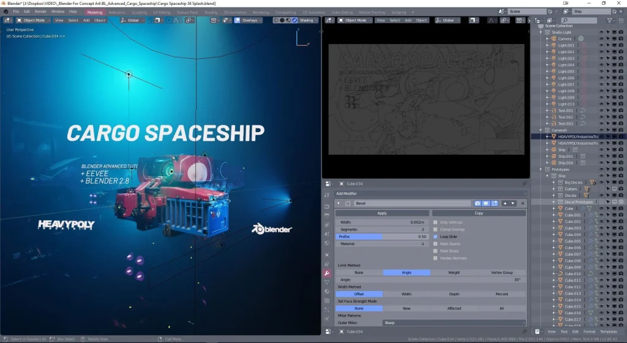627x343 pixels.
Task: Hide Camera with eye icon in outliner
Action: [601, 39]
